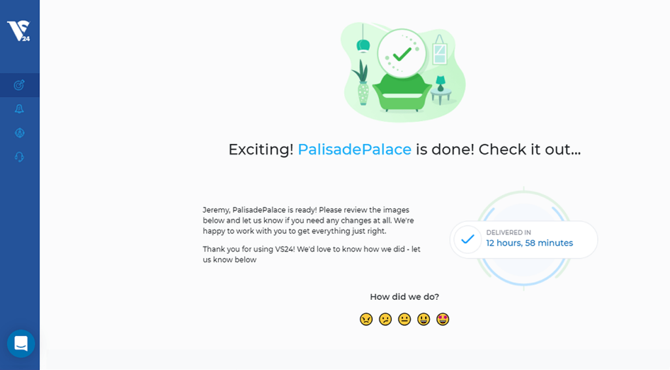Click the "How did we do?" label
The image size is (670, 370).
(x=404, y=297)
